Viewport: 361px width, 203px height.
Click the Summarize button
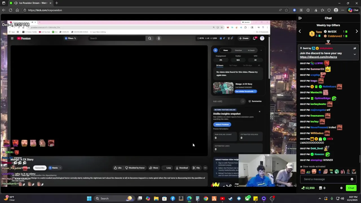(255, 101)
